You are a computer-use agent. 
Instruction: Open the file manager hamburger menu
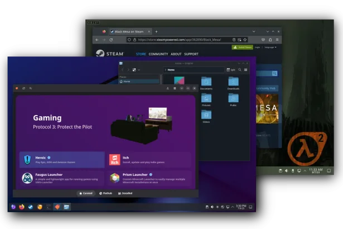click(x=245, y=70)
